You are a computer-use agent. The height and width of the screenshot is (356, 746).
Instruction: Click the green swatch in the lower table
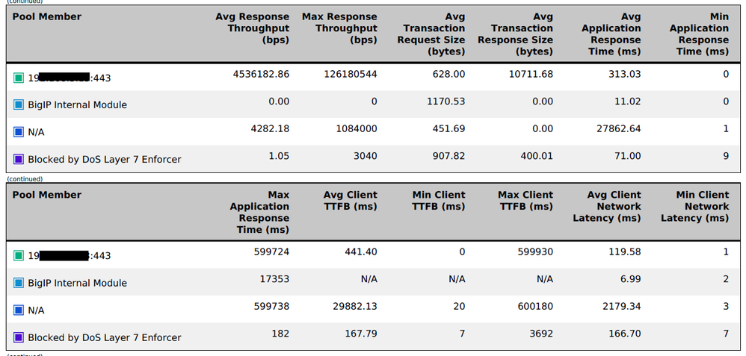[x=19, y=256]
